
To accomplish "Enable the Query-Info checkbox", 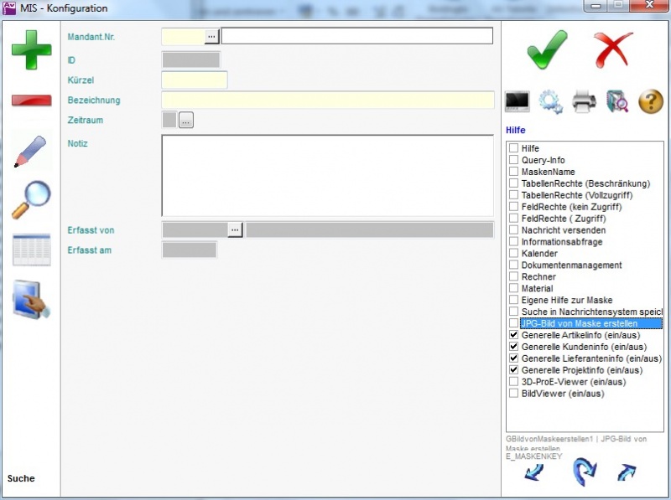I will (x=513, y=160).
